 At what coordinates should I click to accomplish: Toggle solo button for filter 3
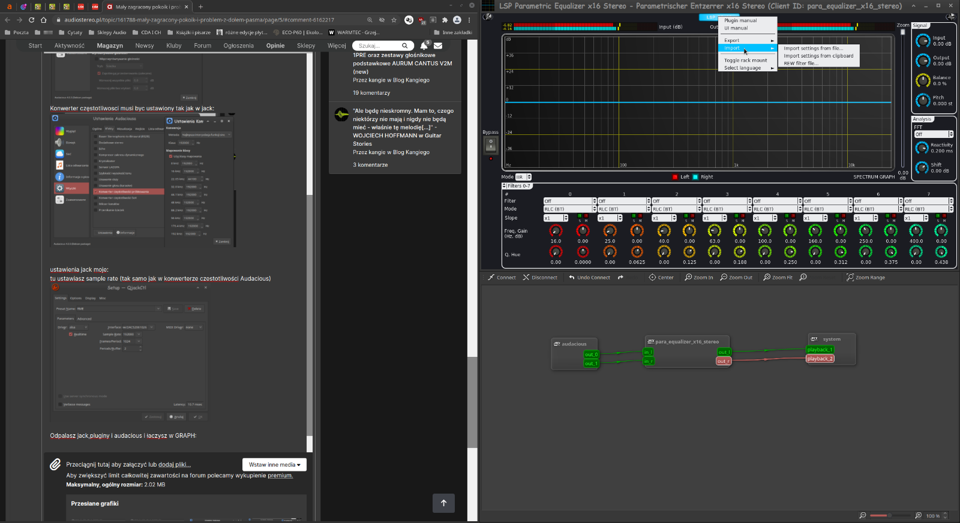737,217
